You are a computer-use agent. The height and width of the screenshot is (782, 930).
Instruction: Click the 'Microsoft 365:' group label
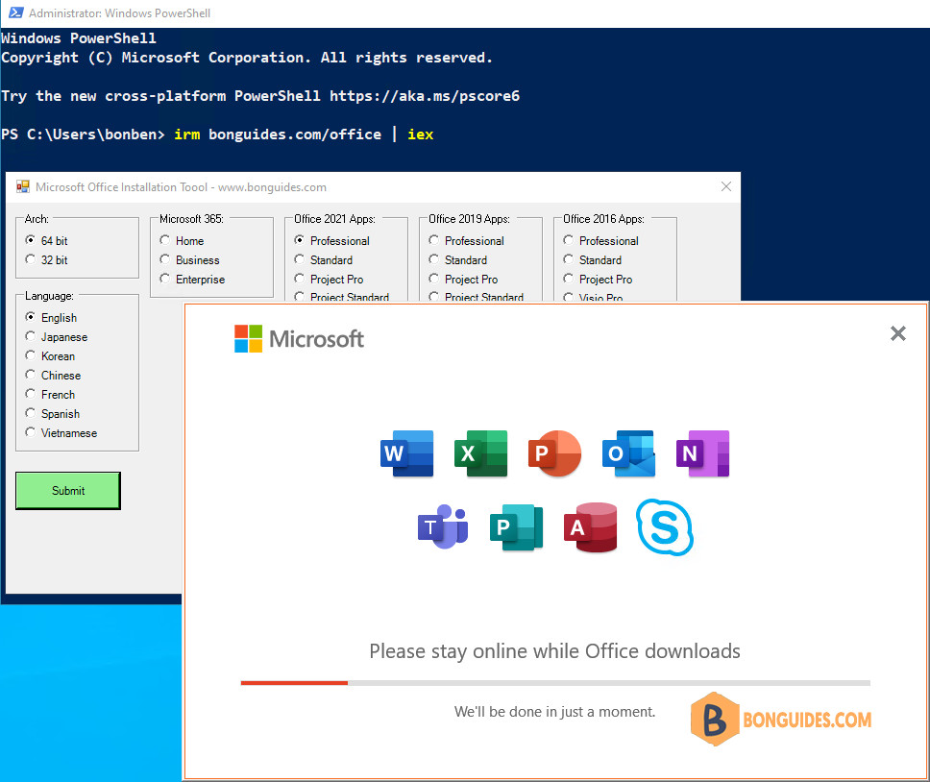191,219
